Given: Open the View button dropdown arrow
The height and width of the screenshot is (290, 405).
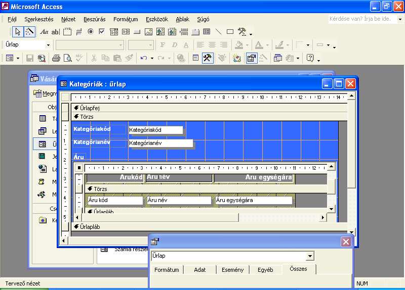Looking at the screenshot, I should pyautogui.click(x=18, y=58).
